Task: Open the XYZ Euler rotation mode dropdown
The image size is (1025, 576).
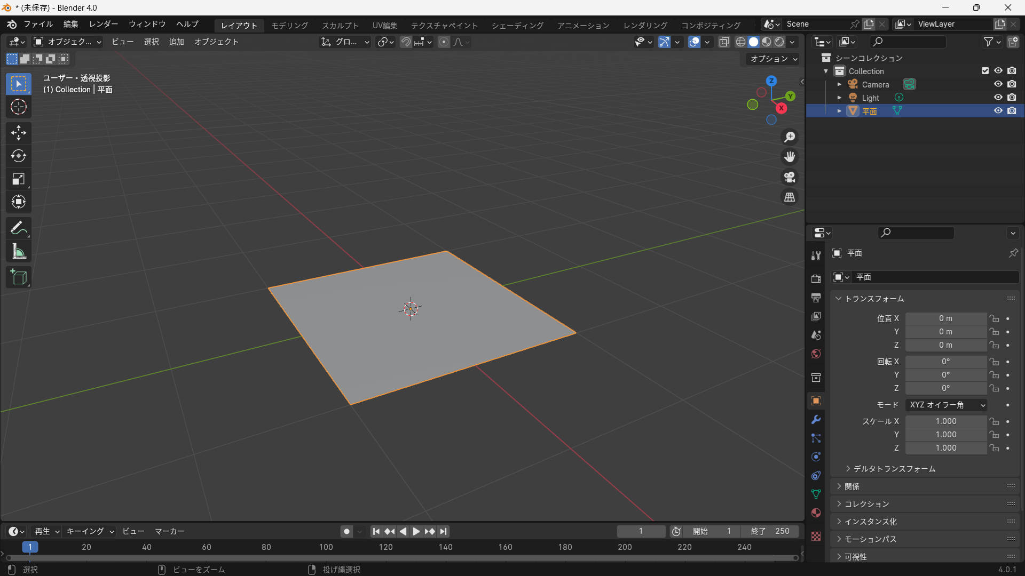Action: point(946,405)
